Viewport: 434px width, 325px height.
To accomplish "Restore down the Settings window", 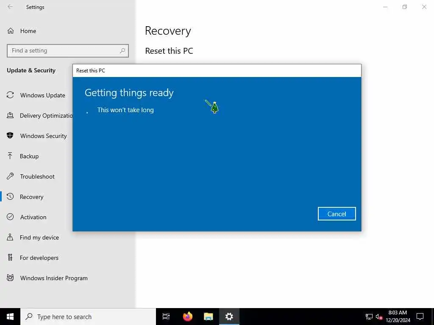I will 405,7.
